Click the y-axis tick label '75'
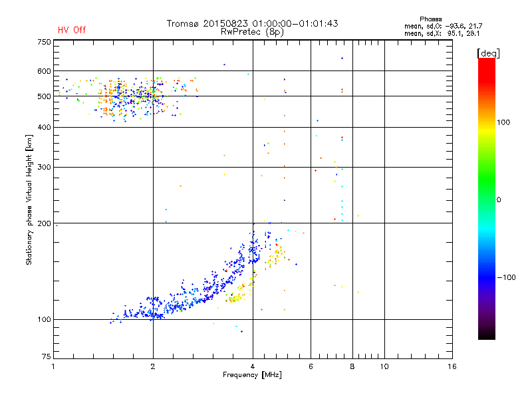 pyautogui.click(x=47, y=356)
